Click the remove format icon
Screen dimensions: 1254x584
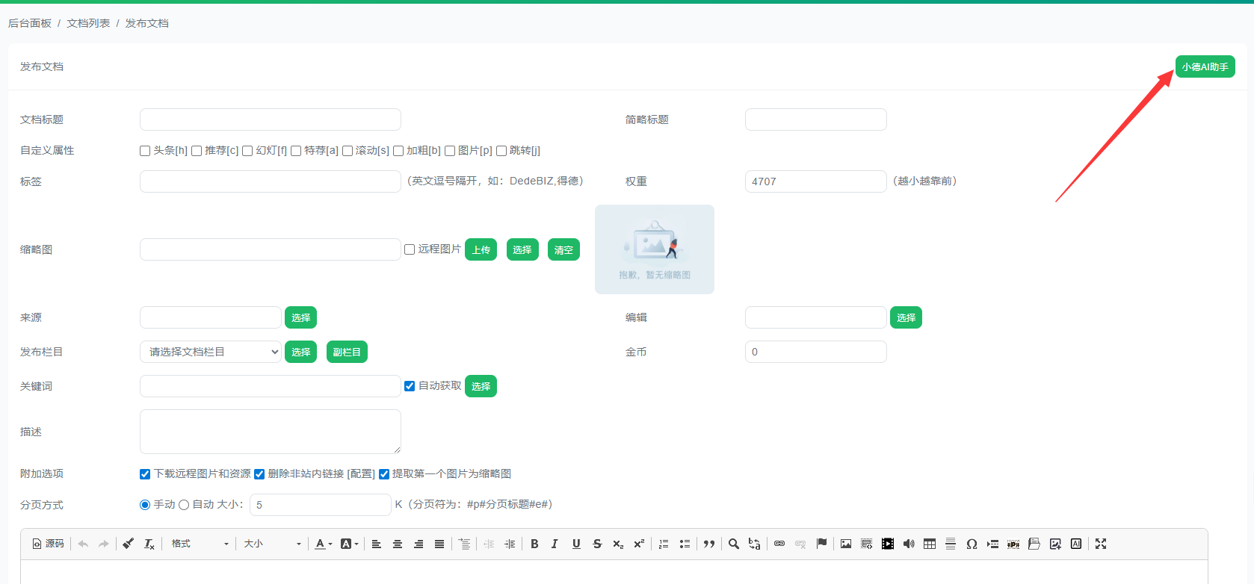pos(149,544)
